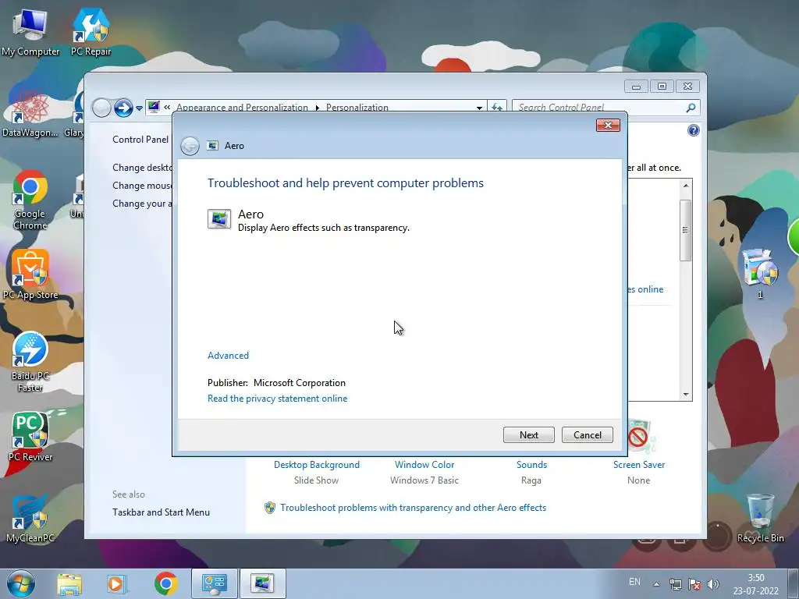Click the search magnifier icon
This screenshot has width=799, height=599.
click(x=691, y=108)
